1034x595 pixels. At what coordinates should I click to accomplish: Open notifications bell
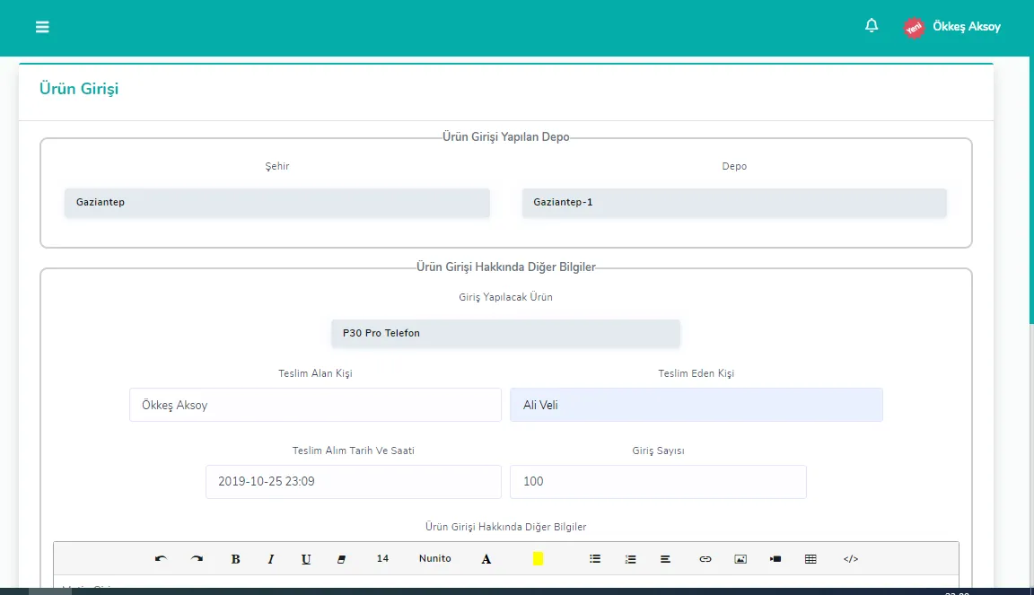(872, 26)
